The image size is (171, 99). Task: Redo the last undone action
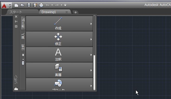point(57,5)
